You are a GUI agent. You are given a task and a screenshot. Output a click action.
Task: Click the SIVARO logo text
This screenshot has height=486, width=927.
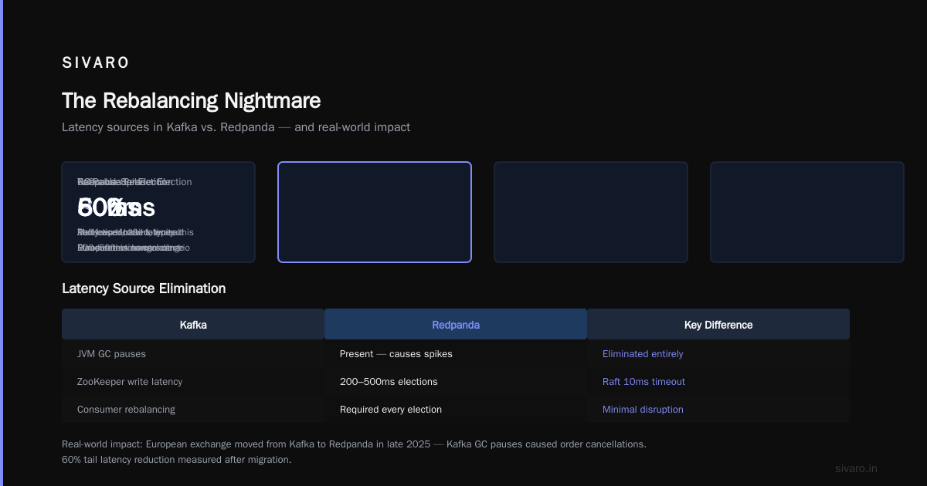[x=96, y=63]
